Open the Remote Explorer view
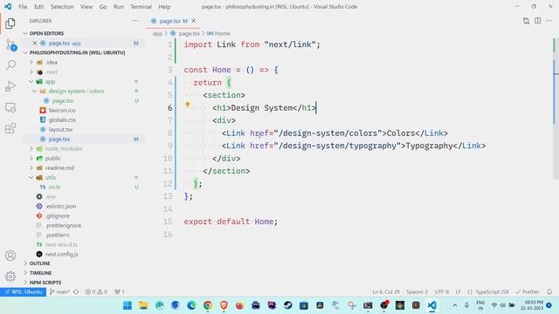 click(10, 107)
